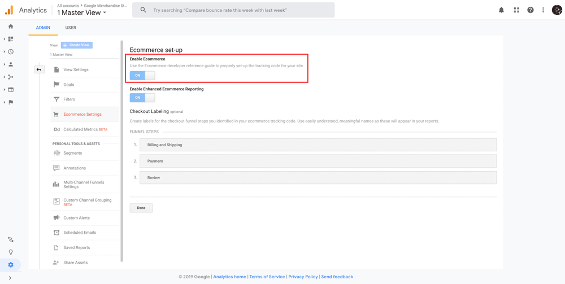Screen dimensions: 565x284
Task: Open the Customization dashboards icon
Action: pyautogui.click(x=11, y=39)
